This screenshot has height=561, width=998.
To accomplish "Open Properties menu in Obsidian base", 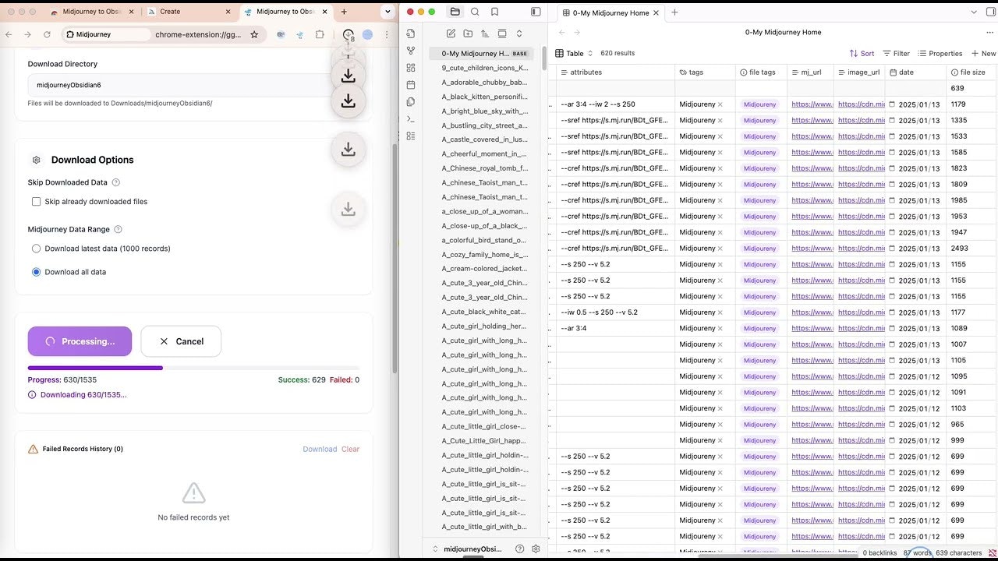I will coord(940,53).
